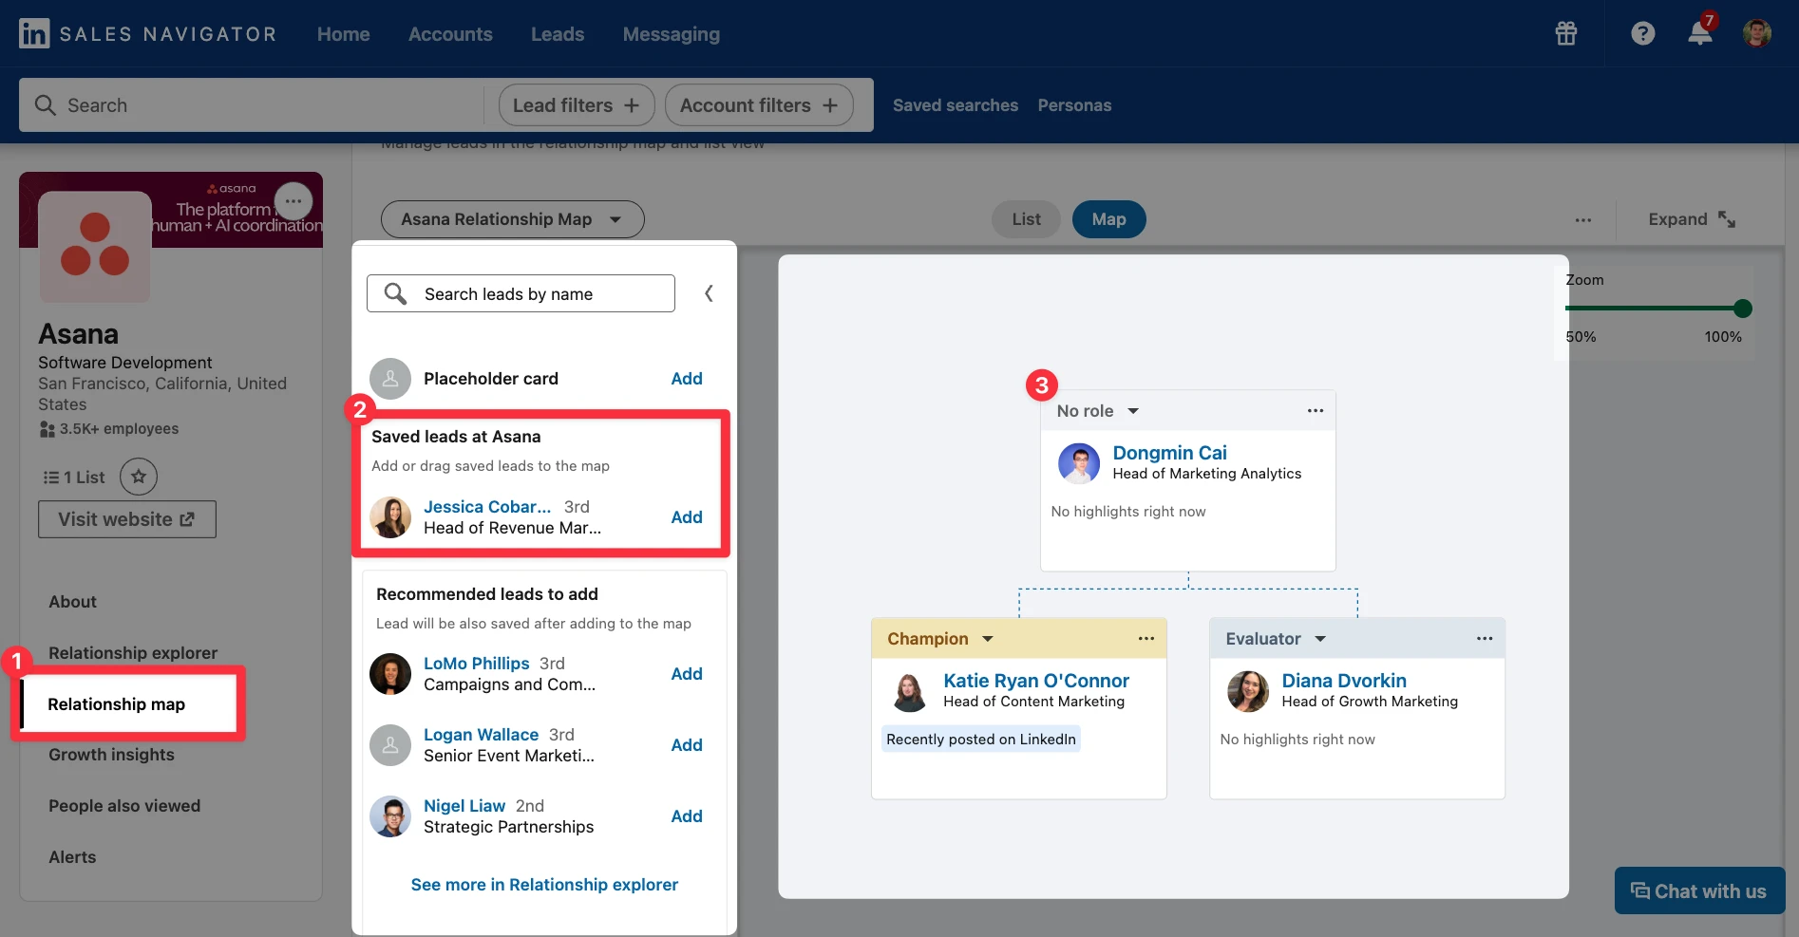
Task: Switch to List view
Action: click(x=1026, y=219)
